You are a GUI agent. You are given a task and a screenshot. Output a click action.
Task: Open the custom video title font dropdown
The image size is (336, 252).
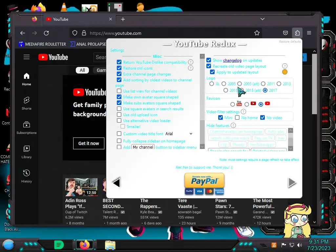(x=179, y=134)
